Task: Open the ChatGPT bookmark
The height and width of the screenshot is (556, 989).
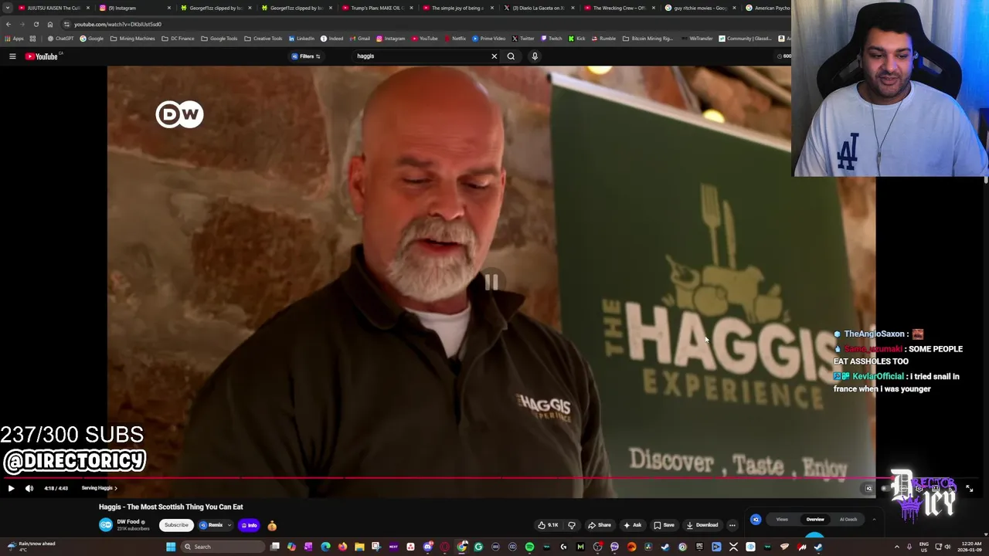Action: tap(61, 39)
